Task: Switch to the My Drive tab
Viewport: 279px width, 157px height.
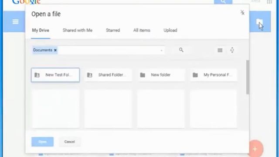Action: click(41, 30)
